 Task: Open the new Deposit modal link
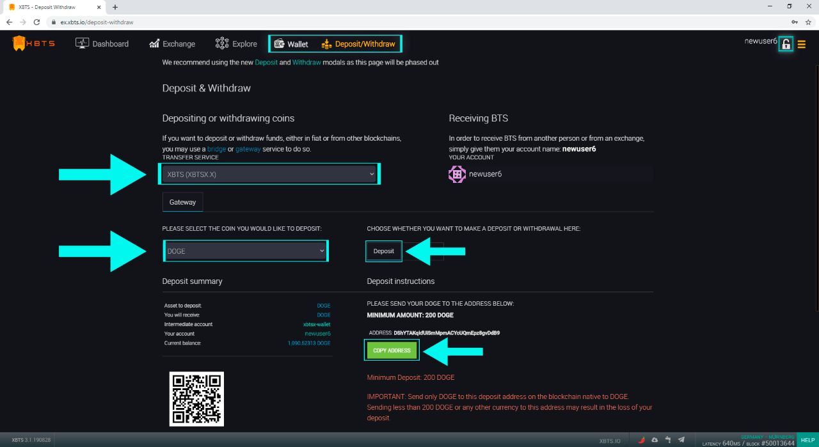click(x=266, y=63)
